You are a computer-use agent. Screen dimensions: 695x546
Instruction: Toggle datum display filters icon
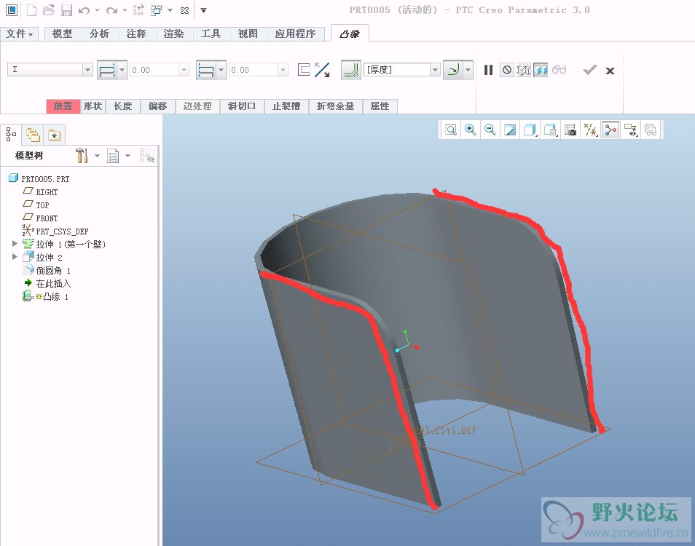[591, 130]
